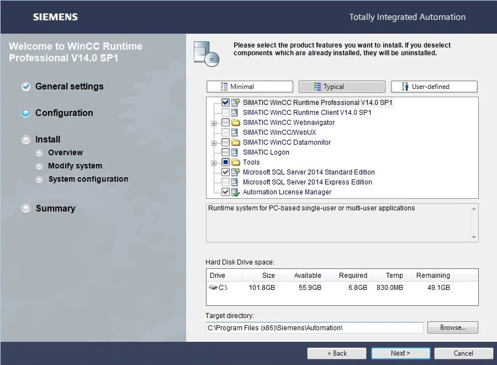This screenshot has width=497, height=365.
Task: Cancel the installation
Action: click(463, 353)
